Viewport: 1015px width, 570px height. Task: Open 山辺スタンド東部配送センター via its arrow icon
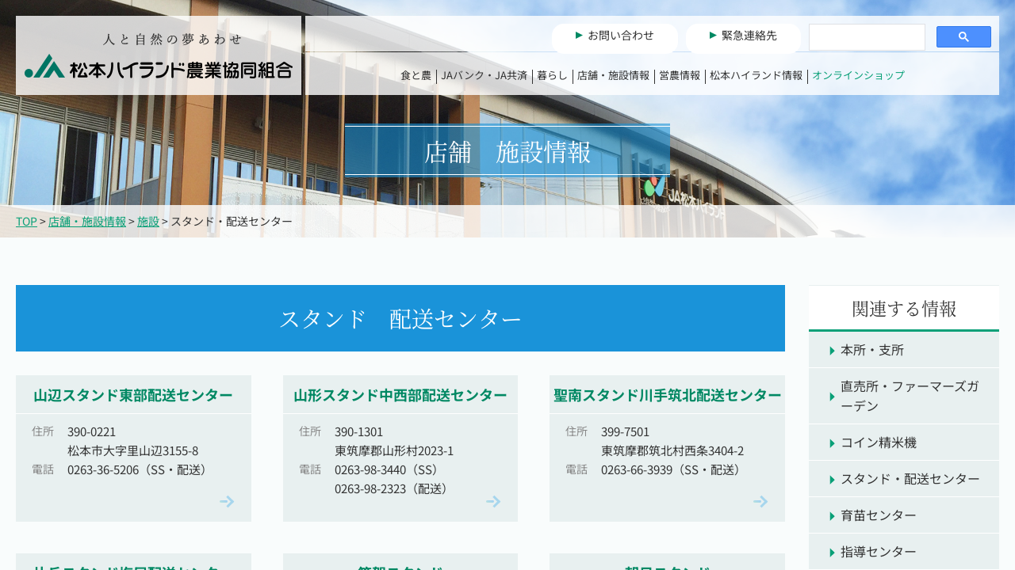[x=227, y=501]
